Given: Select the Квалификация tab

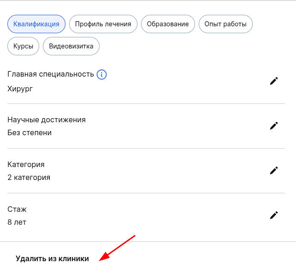Looking at the screenshot, I should coord(36,24).
